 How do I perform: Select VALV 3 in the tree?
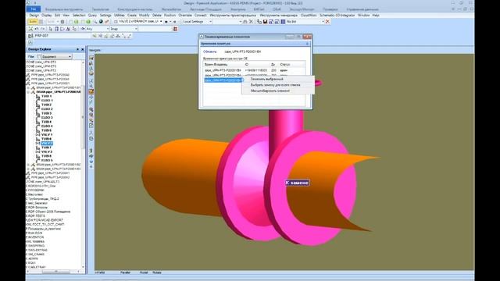(47, 152)
